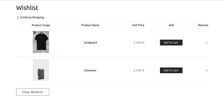Image resolution: width=224 pixels, height=104 pixels.
Task: Click the Product Image column header
Action: (41, 25)
